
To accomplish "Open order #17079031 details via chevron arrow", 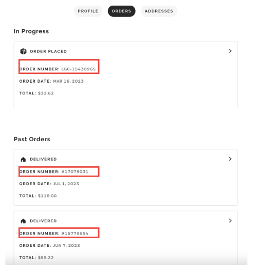I will pos(230,159).
